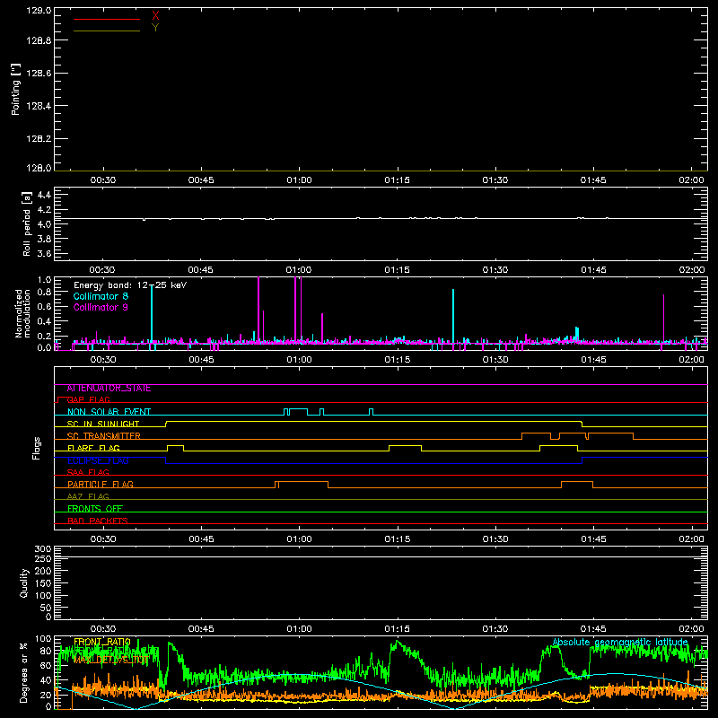Click the '128.2' tick value

tap(39, 139)
